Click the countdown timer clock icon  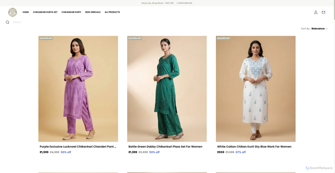177,3
